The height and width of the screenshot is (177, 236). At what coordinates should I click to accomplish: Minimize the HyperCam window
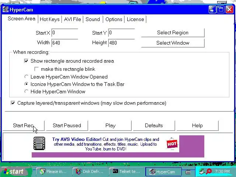[x=212, y=10]
